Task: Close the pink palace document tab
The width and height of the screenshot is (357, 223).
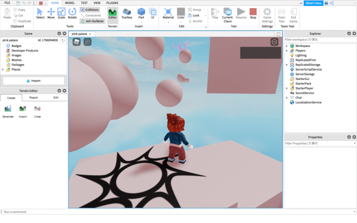Action: click(90, 34)
